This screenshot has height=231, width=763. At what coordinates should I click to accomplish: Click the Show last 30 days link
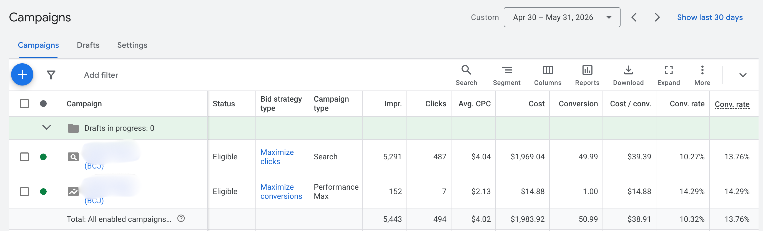(710, 17)
